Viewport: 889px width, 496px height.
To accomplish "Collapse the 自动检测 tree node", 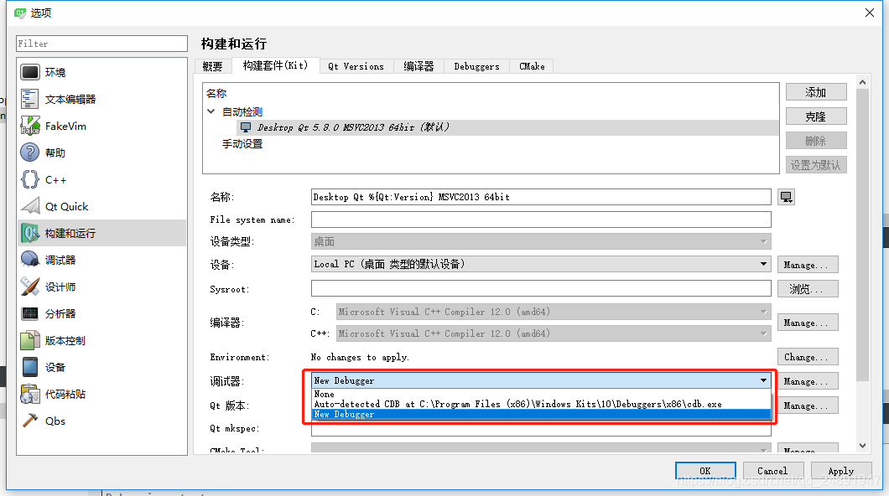I will 211,111.
